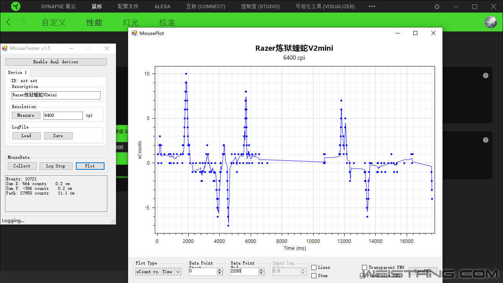Click the Data Point End field

[244, 271]
